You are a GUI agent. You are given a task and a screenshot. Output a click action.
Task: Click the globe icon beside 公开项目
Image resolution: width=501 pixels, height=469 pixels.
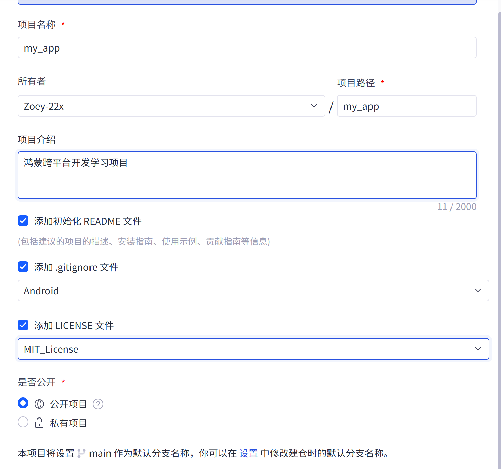pyautogui.click(x=39, y=404)
